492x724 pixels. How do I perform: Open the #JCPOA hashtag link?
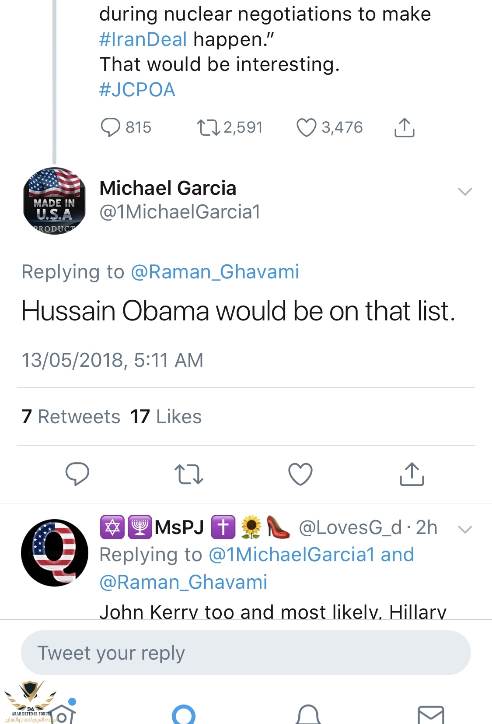(137, 90)
